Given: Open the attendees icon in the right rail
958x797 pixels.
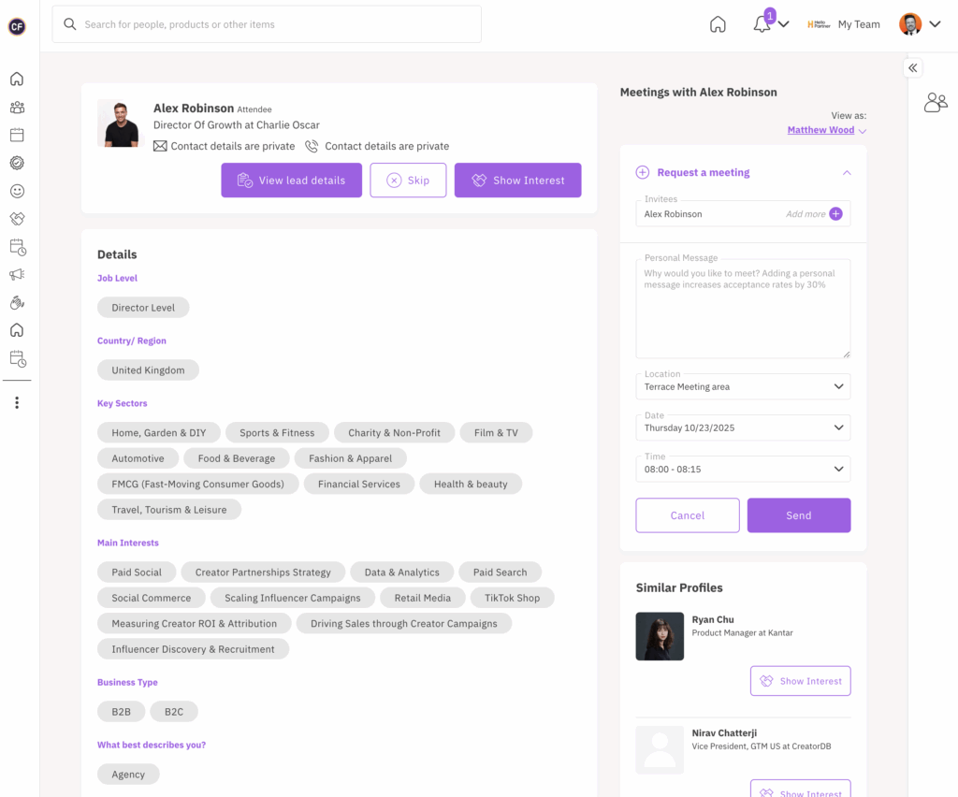Looking at the screenshot, I should (935, 103).
